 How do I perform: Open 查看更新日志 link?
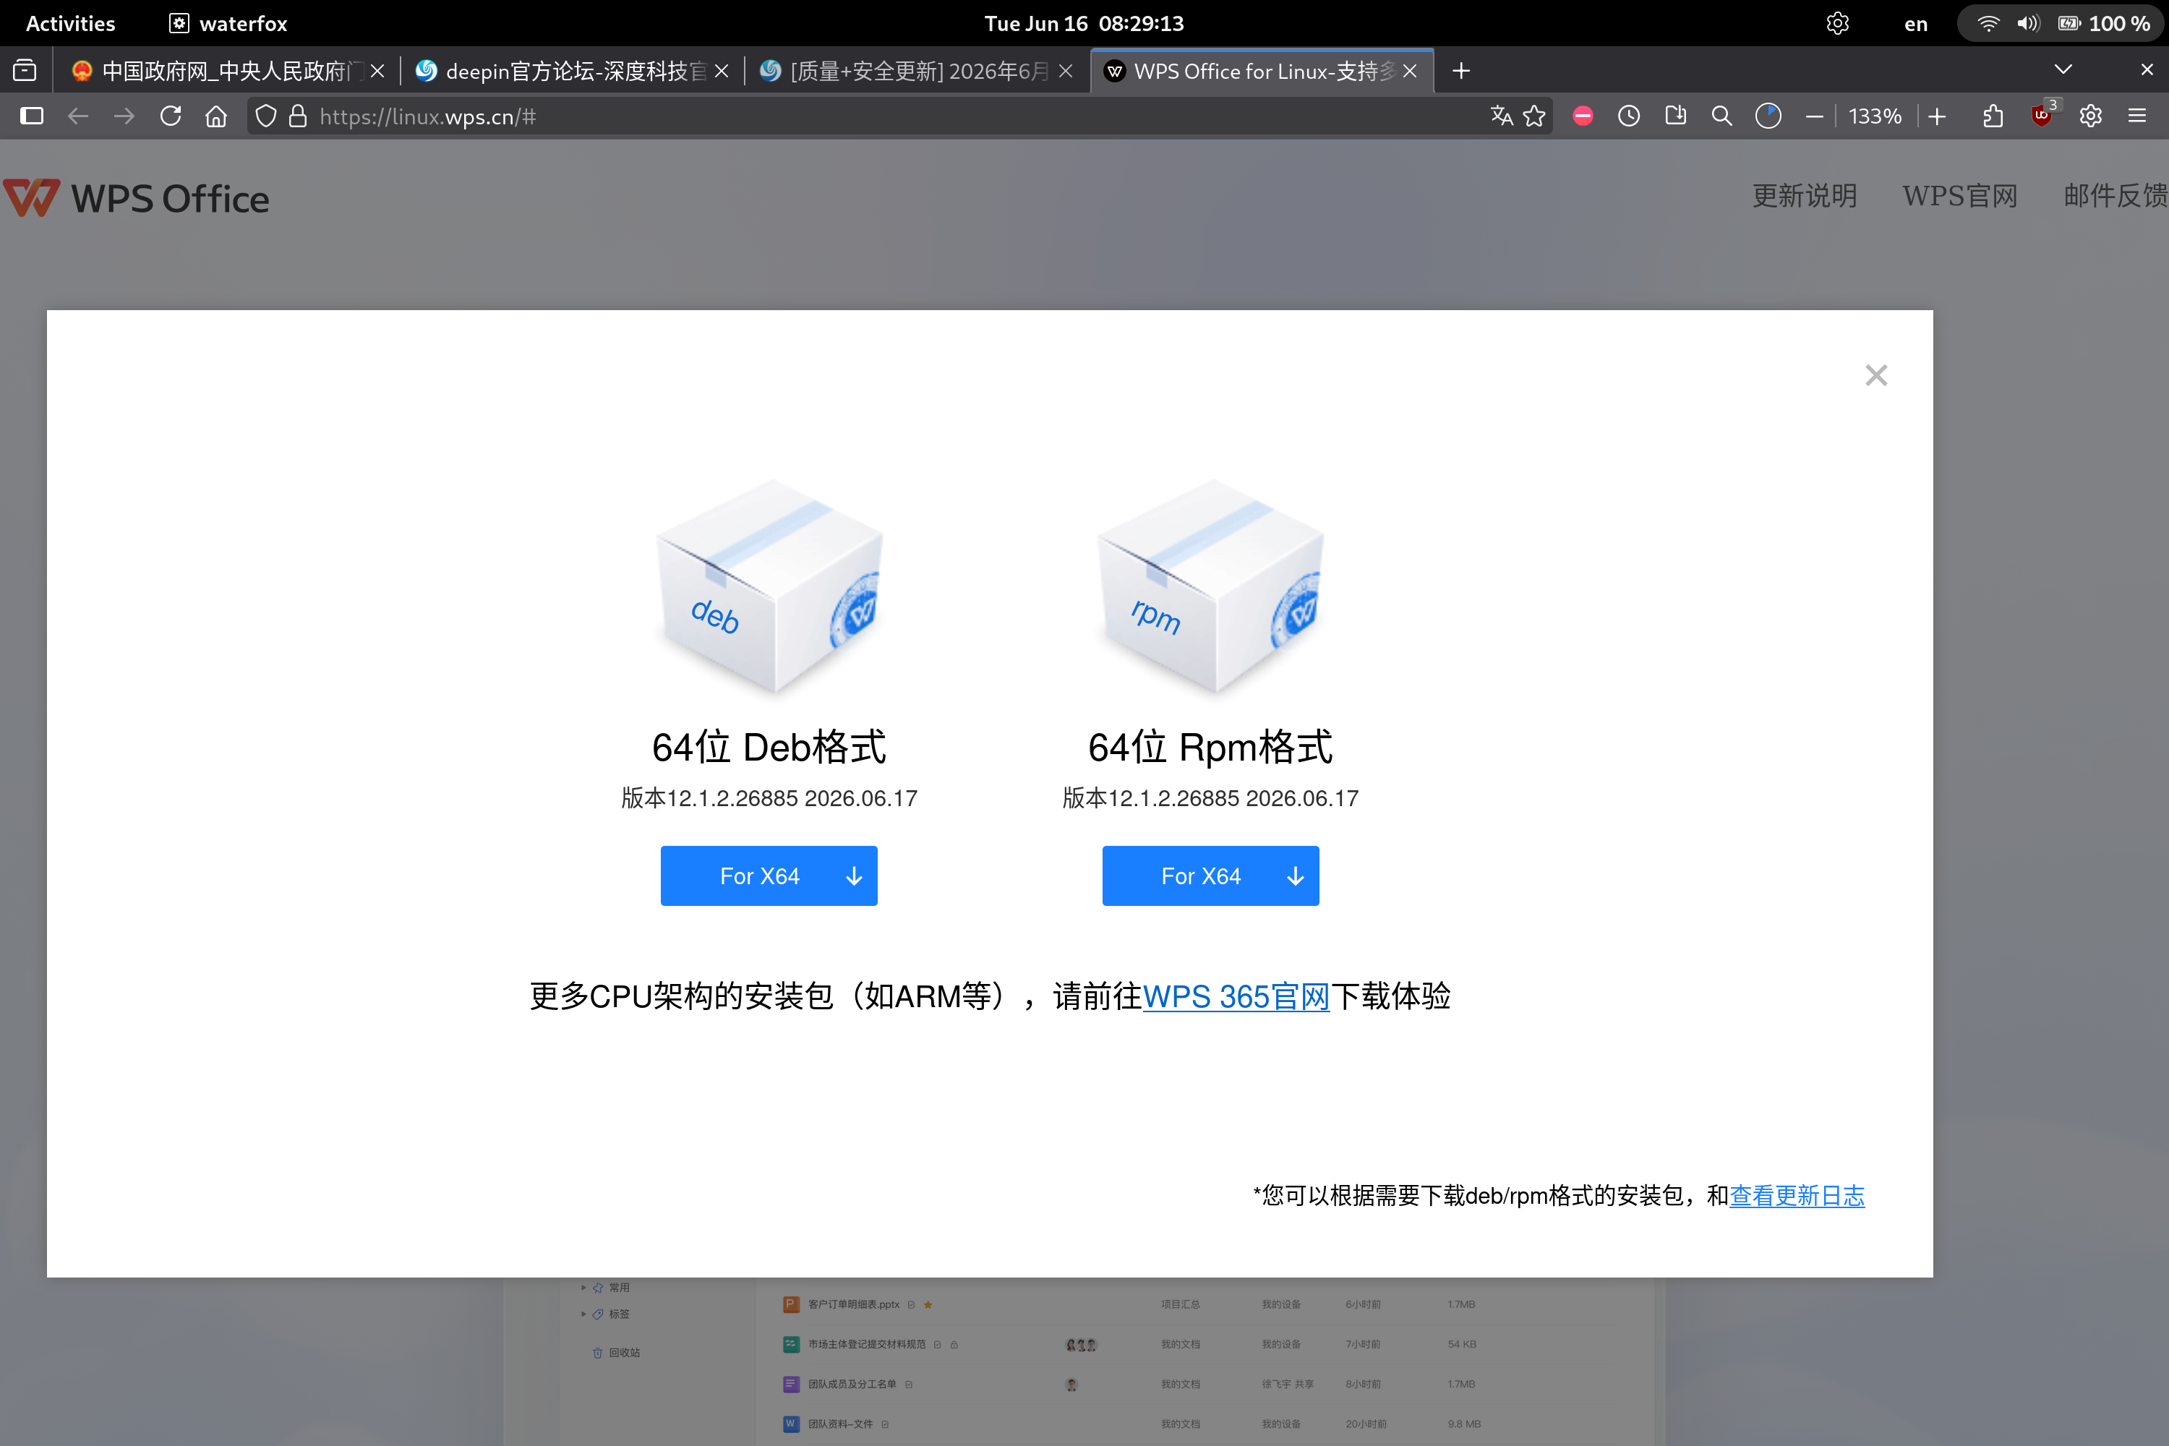[x=1797, y=1195]
